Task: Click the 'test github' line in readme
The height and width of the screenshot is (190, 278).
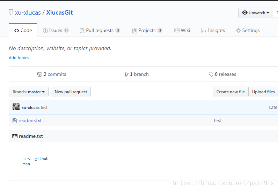Action: (x=36, y=159)
